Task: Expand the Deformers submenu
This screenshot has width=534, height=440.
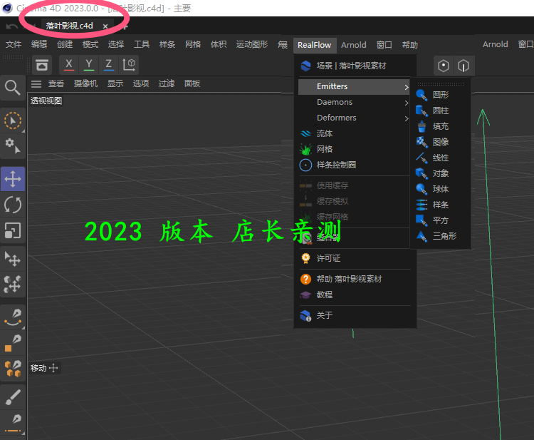Action: [354, 118]
